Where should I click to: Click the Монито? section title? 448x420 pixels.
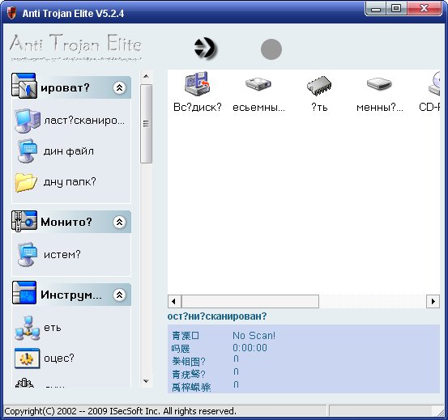(66, 222)
